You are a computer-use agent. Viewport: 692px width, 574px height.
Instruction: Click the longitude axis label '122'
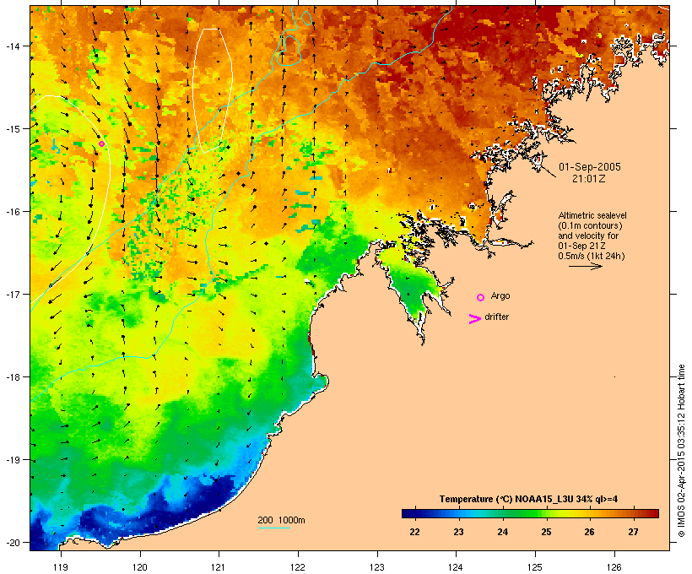point(298,567)
